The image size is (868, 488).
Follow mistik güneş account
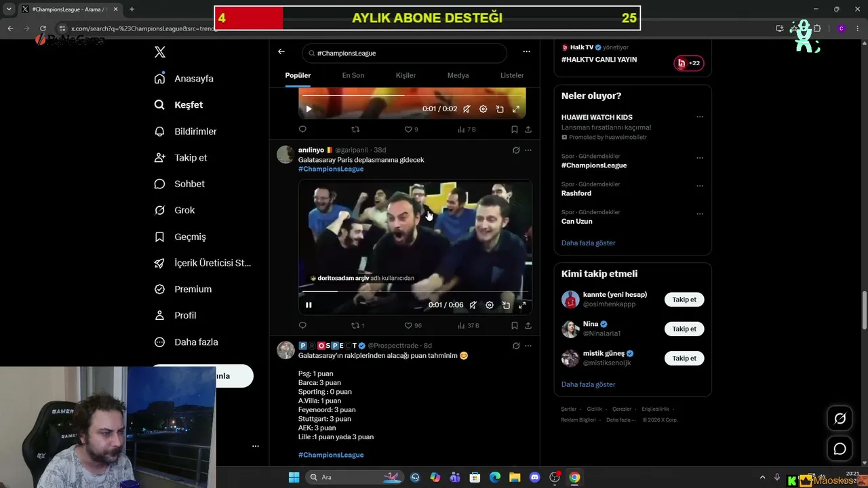[x=684, y=358]
